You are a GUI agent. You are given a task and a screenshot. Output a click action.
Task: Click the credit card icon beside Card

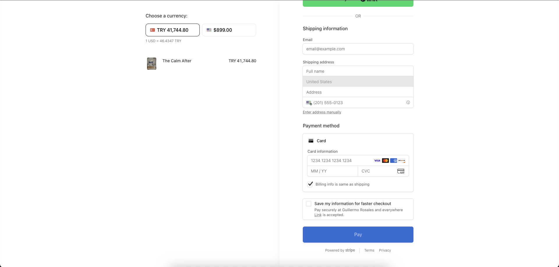[311, 141]
